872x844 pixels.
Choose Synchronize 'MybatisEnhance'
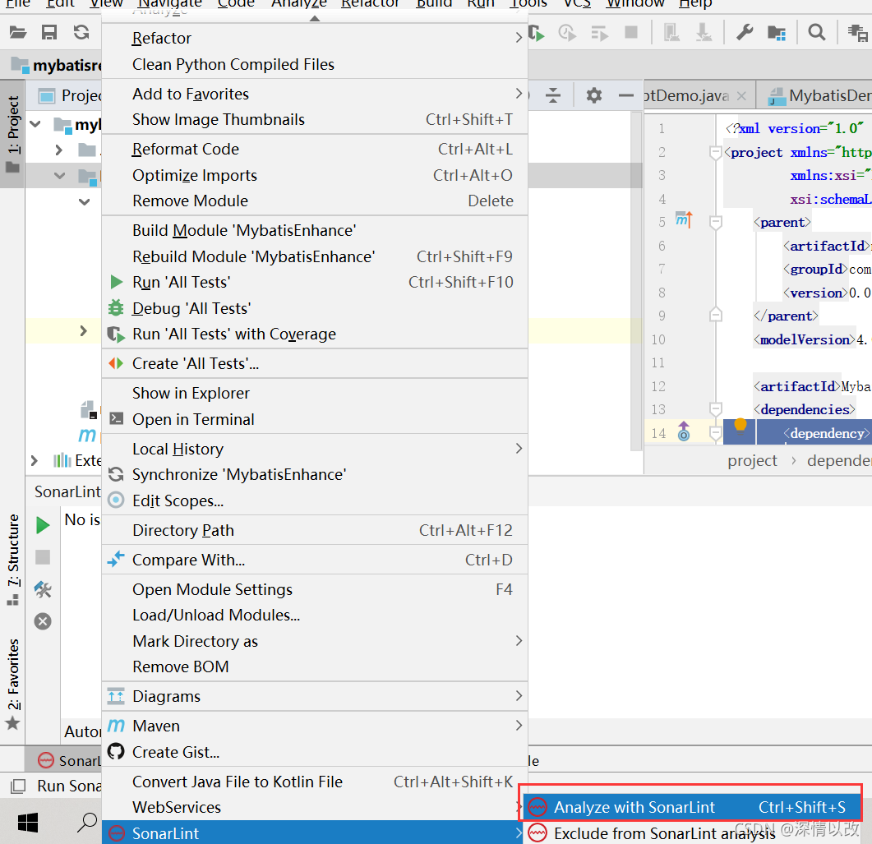tap(315, 474)
